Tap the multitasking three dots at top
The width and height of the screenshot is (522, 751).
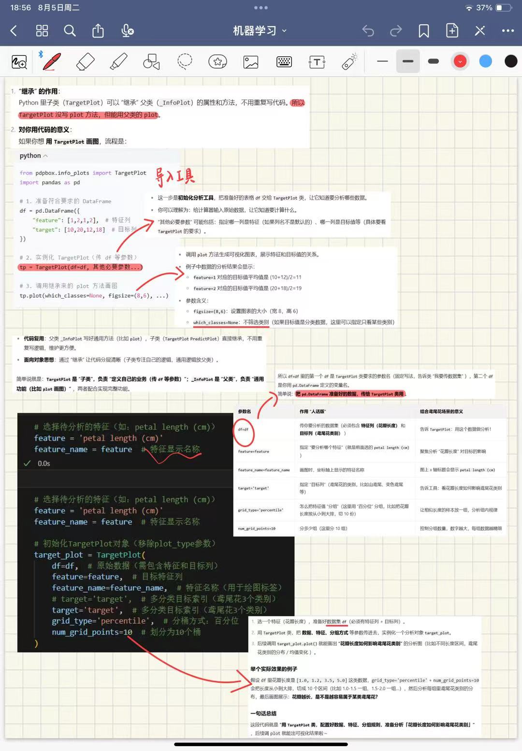[261, 8]
